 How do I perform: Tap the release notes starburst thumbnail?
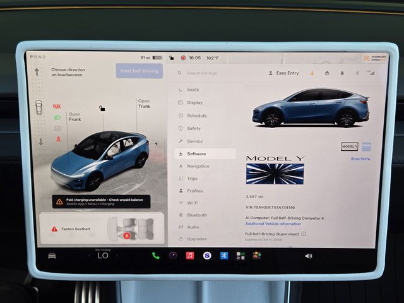(x=275, y=174)
